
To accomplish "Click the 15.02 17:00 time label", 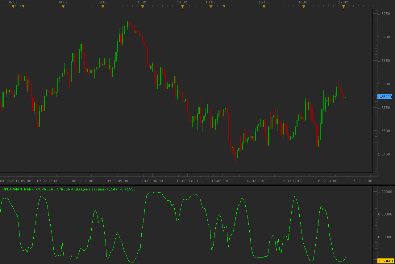I will point(292,181).
